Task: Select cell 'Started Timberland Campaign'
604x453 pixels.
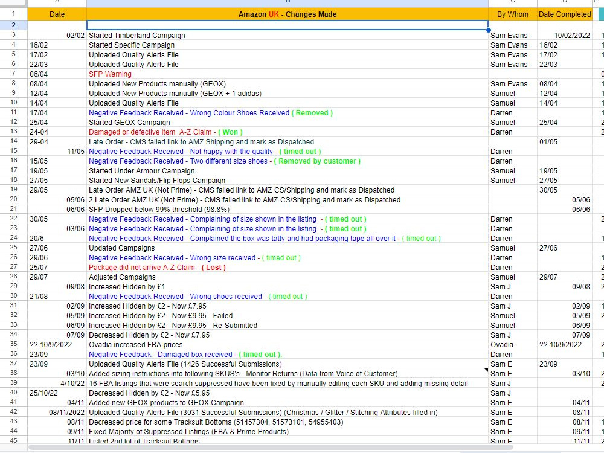Action: [x=288, y=36]
